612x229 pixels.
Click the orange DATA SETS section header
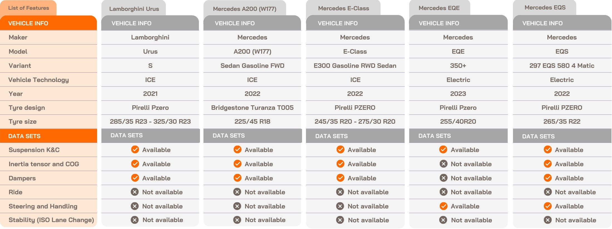click(x=48, y=136)
